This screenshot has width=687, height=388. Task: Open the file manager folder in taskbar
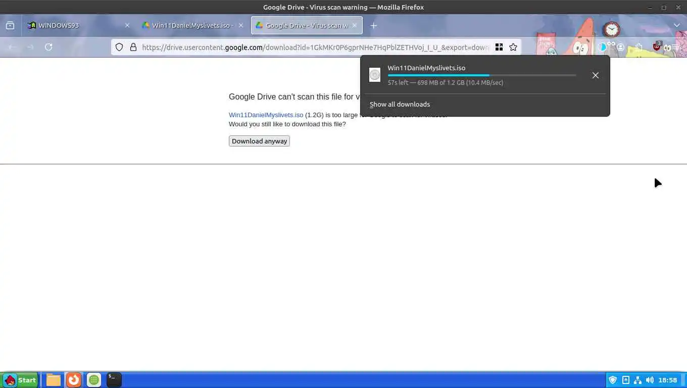pos(54,380)
